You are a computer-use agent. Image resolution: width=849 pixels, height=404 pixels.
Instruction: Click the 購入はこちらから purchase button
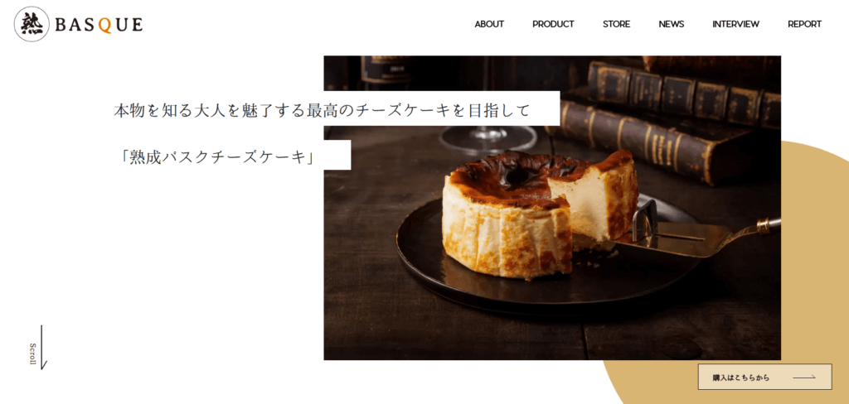(x=764, y=377)
